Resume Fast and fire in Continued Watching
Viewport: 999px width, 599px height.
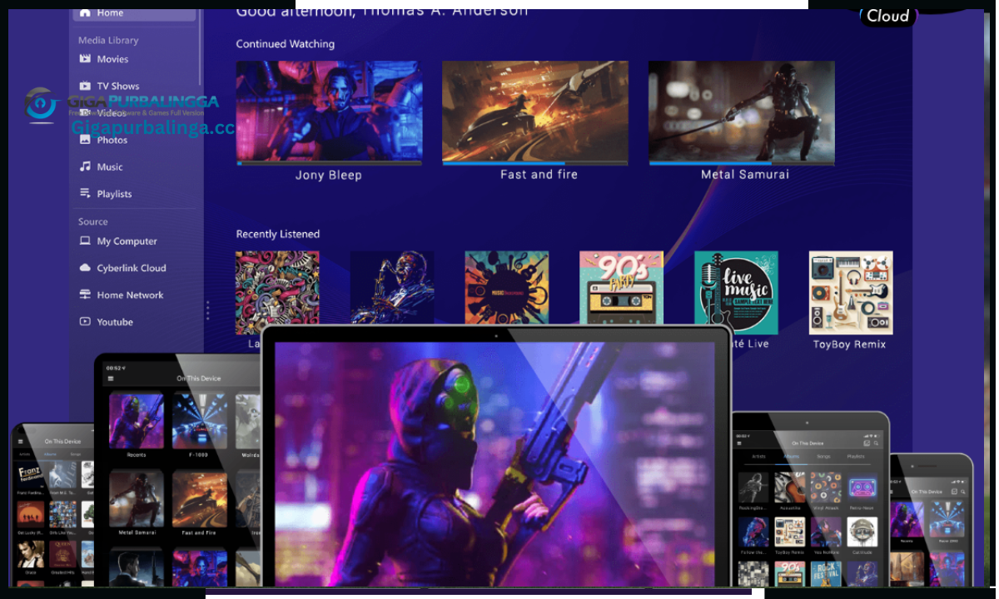tap(535, 111)
